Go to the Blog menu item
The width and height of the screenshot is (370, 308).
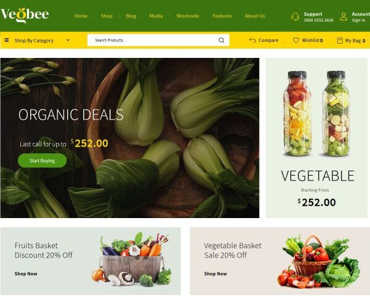131,16
